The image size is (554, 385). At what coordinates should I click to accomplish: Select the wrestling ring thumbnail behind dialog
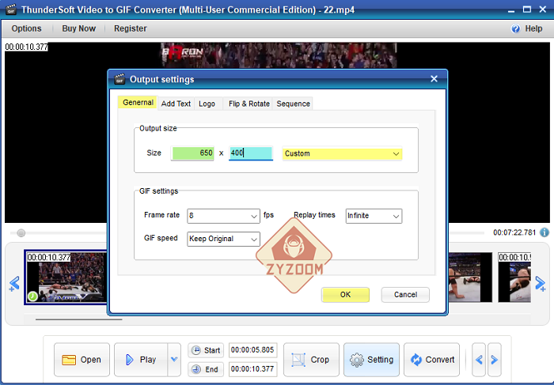(470, 277)
